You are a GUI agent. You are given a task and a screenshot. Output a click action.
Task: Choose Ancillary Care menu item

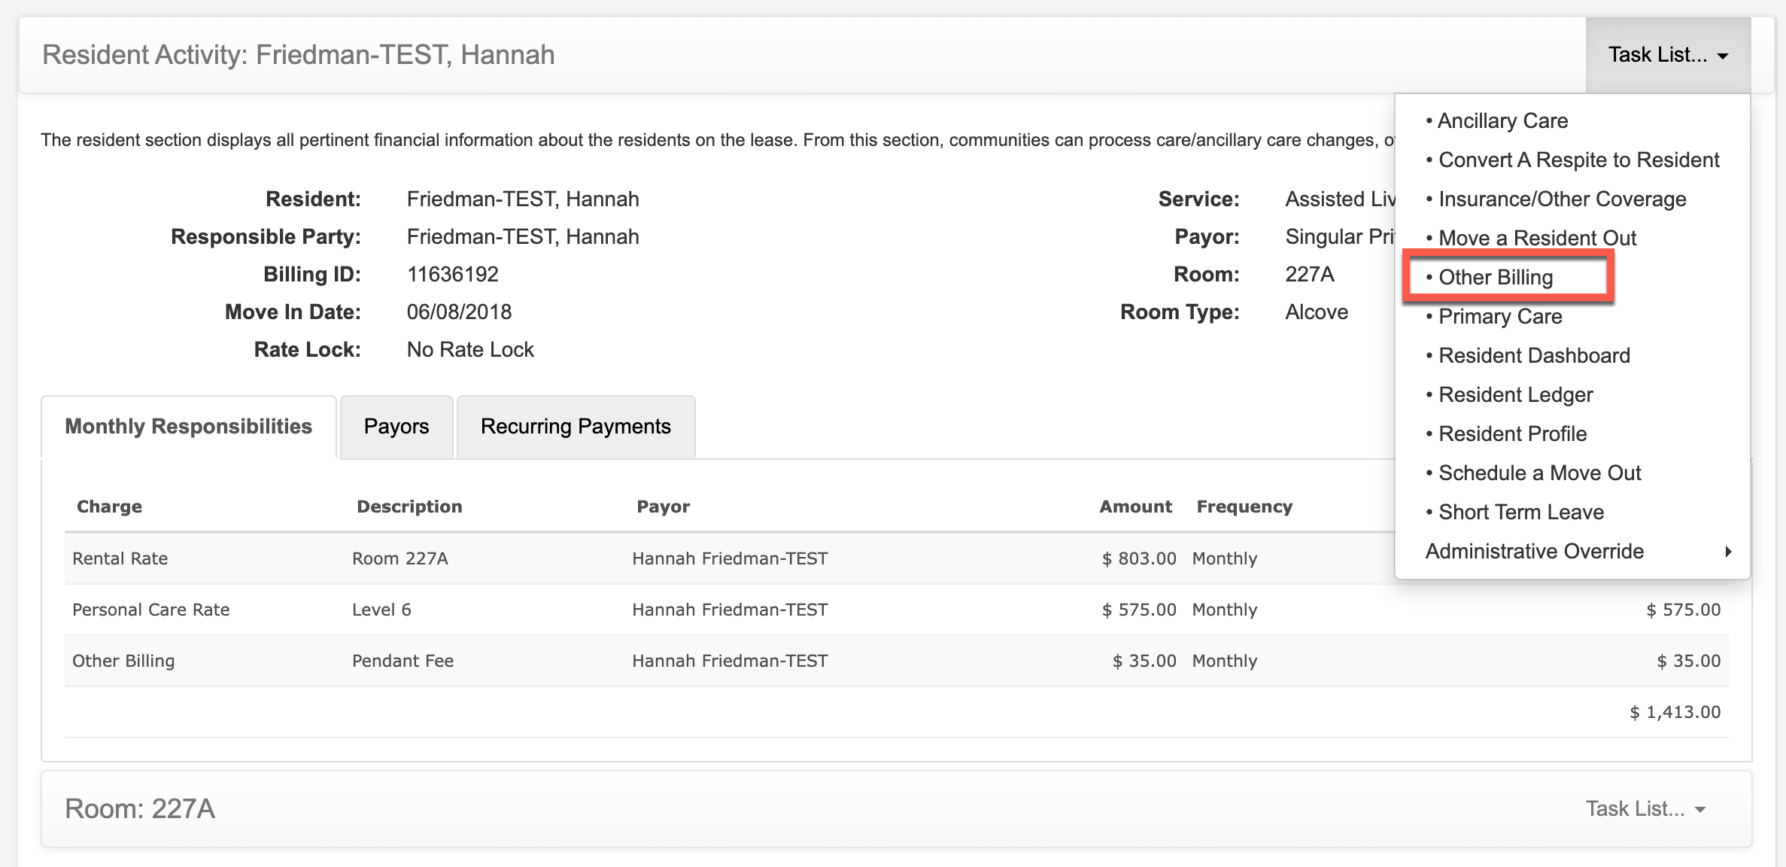point(1502,121)
